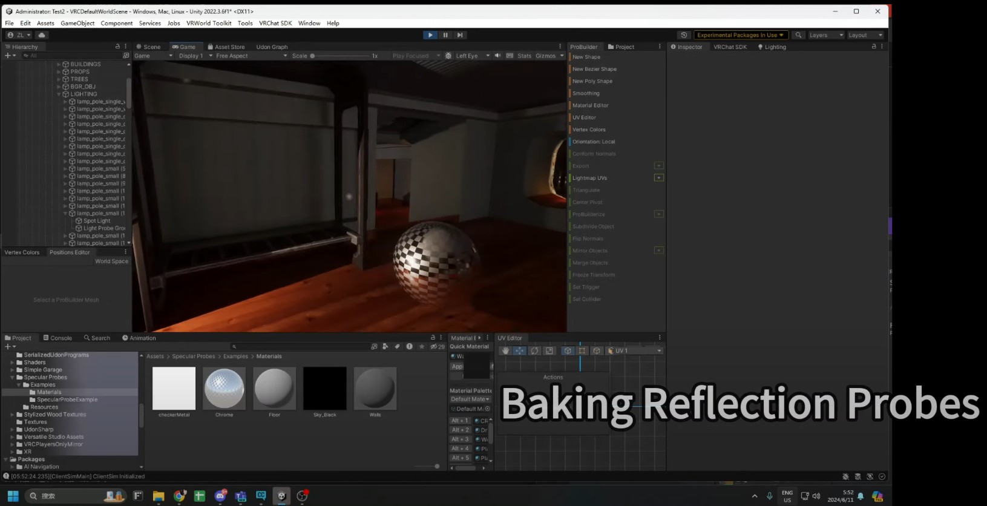This screenshot has height=506, width=987.
Task: Collapse the LIGHTING hierarchy group
Action: [59, 94]
